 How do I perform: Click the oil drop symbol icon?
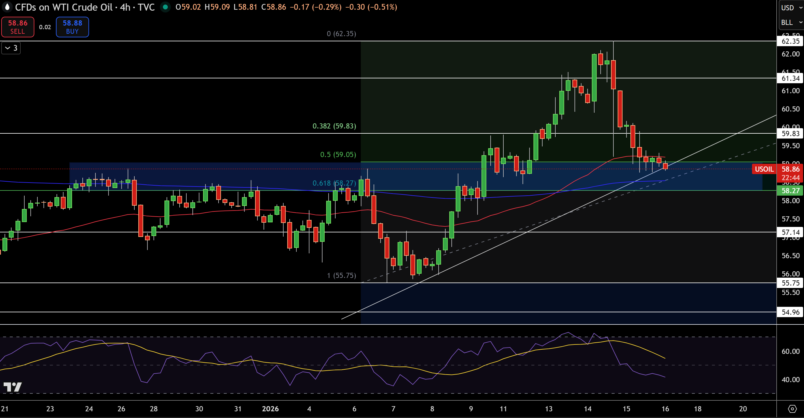click(x=7, y=7)
